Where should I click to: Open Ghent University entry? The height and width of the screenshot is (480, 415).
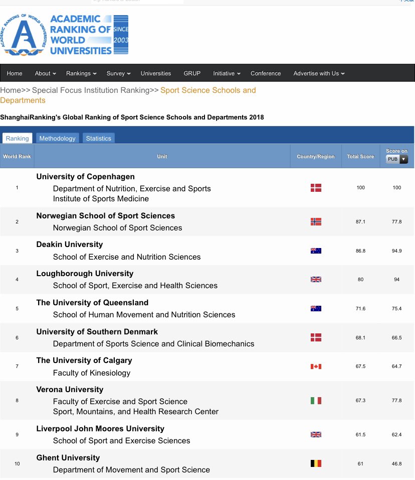(68, 457)
